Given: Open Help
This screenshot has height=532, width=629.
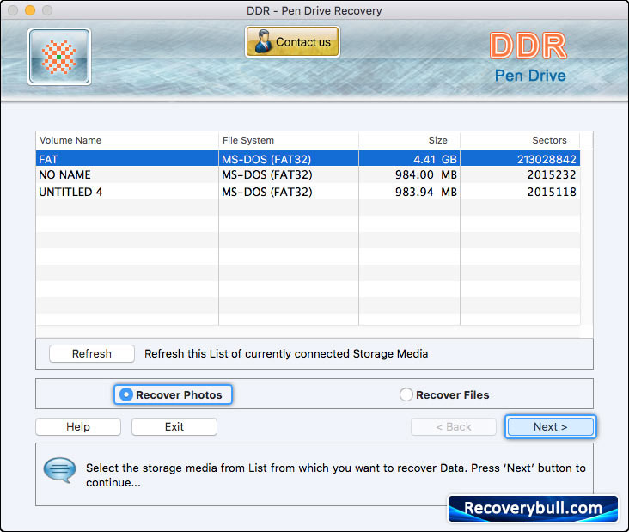Looking at the screenshot, I should click(78, 426).
